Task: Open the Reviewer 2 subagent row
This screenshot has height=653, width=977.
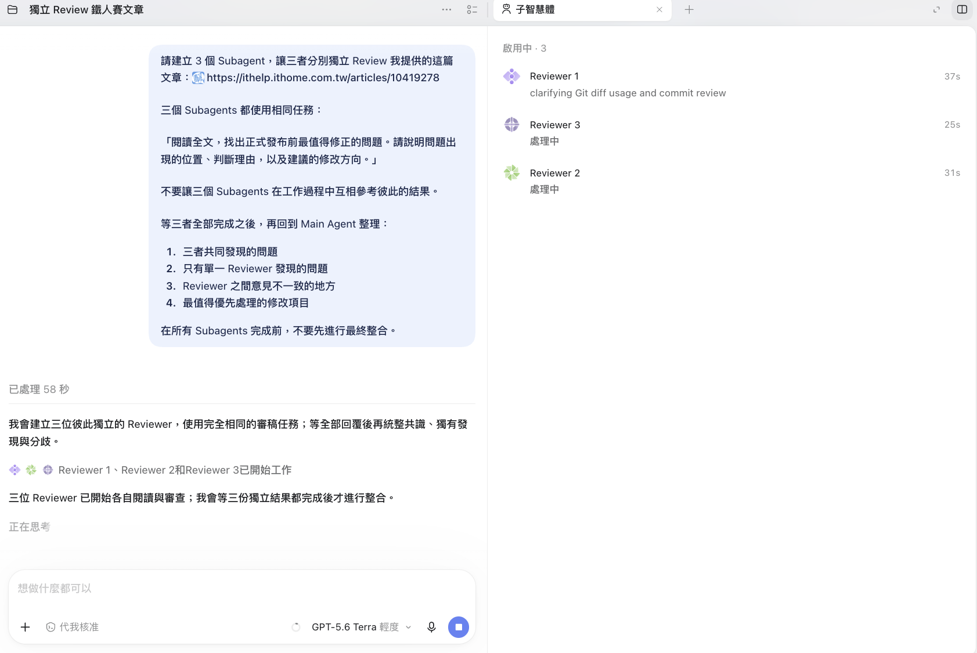Action: tap(731, 181)
